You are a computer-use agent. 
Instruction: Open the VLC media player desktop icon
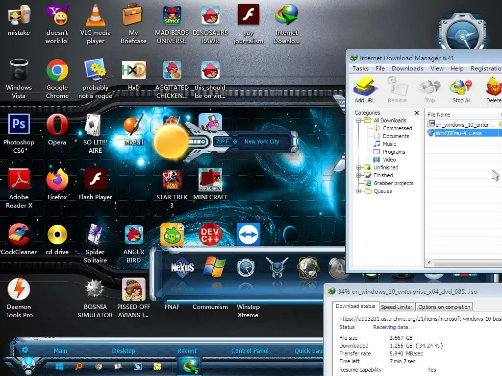coord(96,24)
